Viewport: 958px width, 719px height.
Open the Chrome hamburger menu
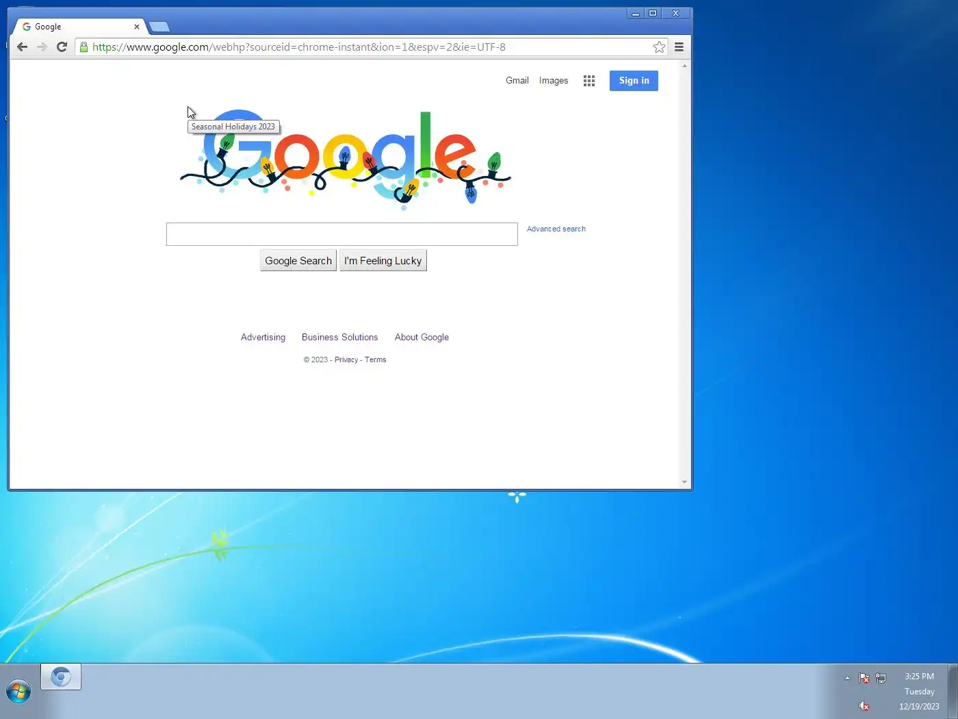[679, 47]
